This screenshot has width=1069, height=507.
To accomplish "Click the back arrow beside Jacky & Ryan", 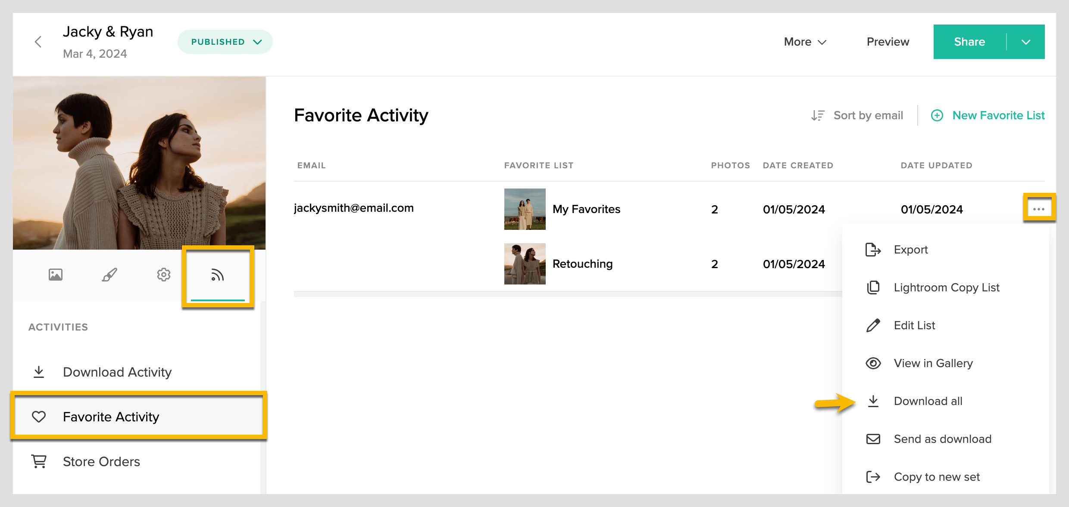I will pyautogui.click(x=38, y=42).
